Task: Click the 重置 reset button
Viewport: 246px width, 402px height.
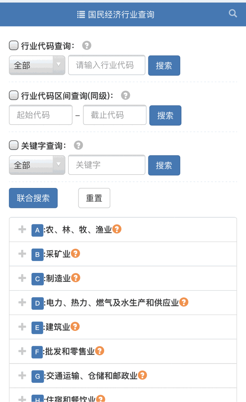Action: [x=94, y=198]
